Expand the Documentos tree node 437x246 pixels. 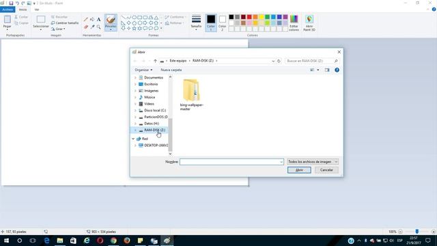[135, 77]
